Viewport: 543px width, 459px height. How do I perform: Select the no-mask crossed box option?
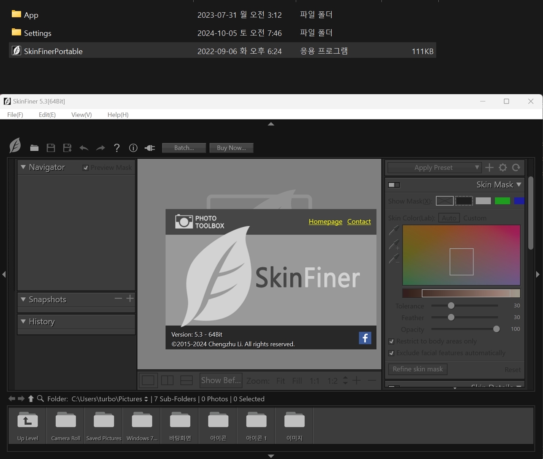(x=445, y=201)
